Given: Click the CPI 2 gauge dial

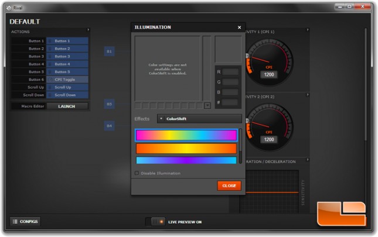Looking at the screenshot, I should point(270,127).
